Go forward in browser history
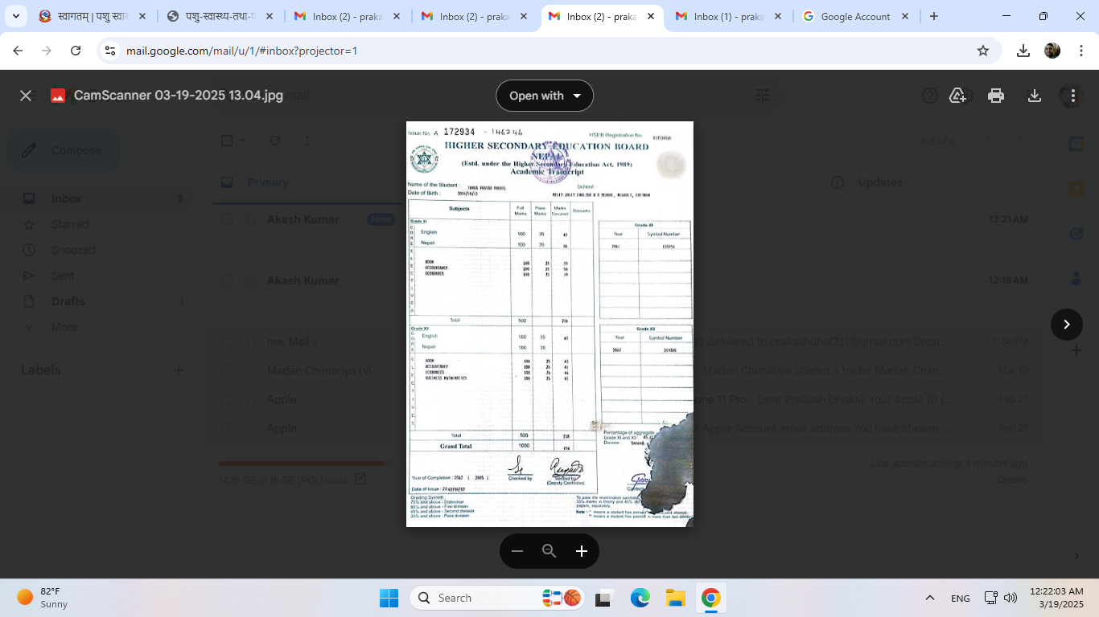This screenshot has width=1099, height=617. 47,51
